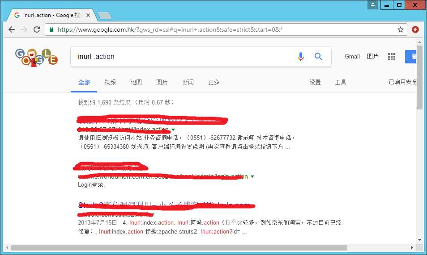Click the snippet starting 请使用IE浏览器访问本站

pos(186,142)
